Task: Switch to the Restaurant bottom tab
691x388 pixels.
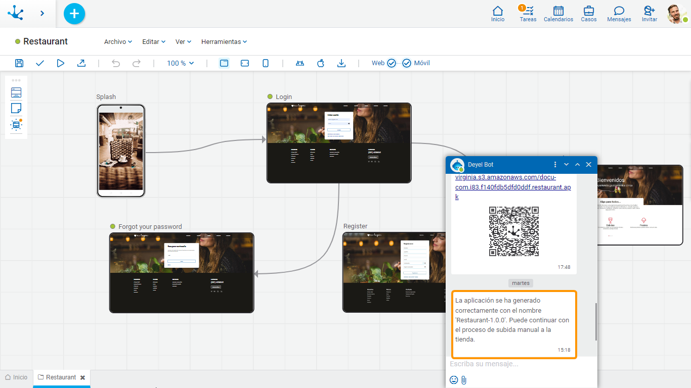Action: (x=57, y=377)
